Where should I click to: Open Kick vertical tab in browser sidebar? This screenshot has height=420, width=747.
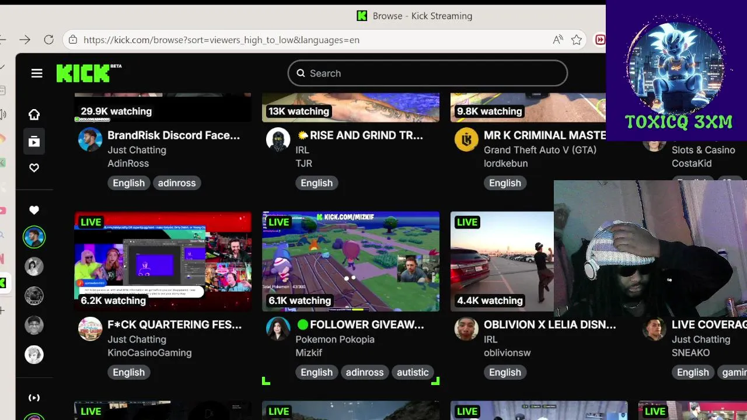(x=3, y=283)
